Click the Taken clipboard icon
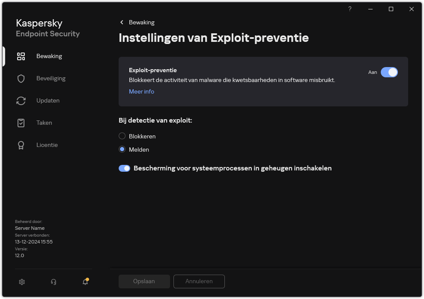Screen dimensions: 424x299 pyautogui.click(x=21, y=123)
